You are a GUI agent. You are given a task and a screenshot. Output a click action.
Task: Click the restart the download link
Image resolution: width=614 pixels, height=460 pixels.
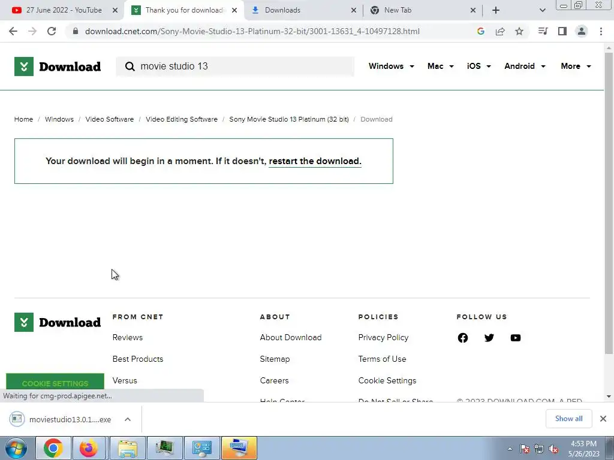pyautogui.click(x=315, y=161)
